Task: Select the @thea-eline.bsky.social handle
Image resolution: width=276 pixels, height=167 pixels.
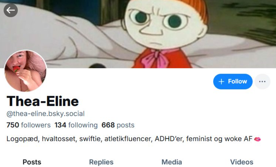Action: pyautogui.click(x=45, y=114)
